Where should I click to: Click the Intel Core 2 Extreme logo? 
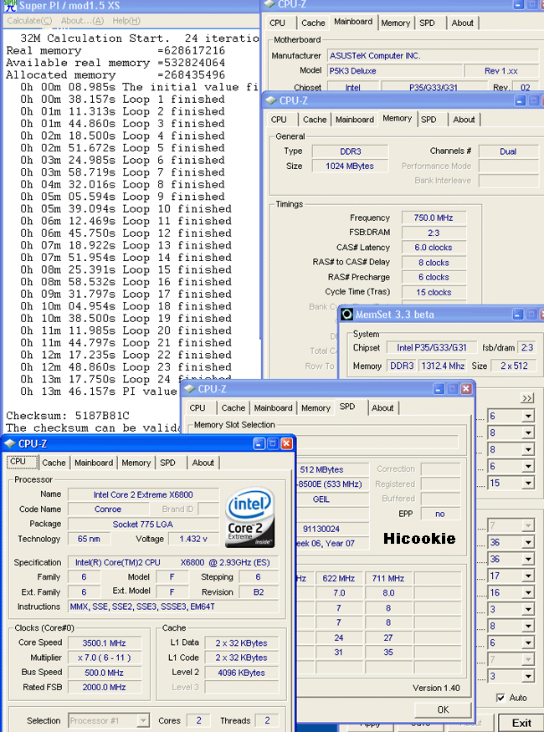[249, 517]
